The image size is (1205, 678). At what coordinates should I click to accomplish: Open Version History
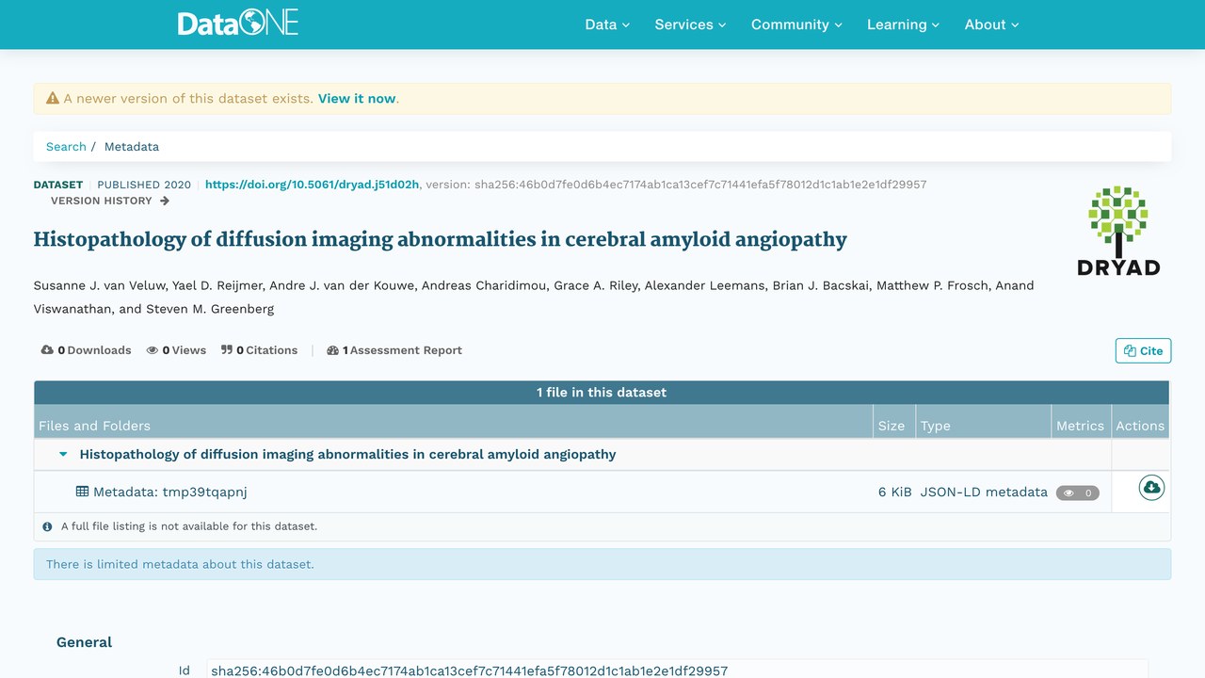[110, 201]
